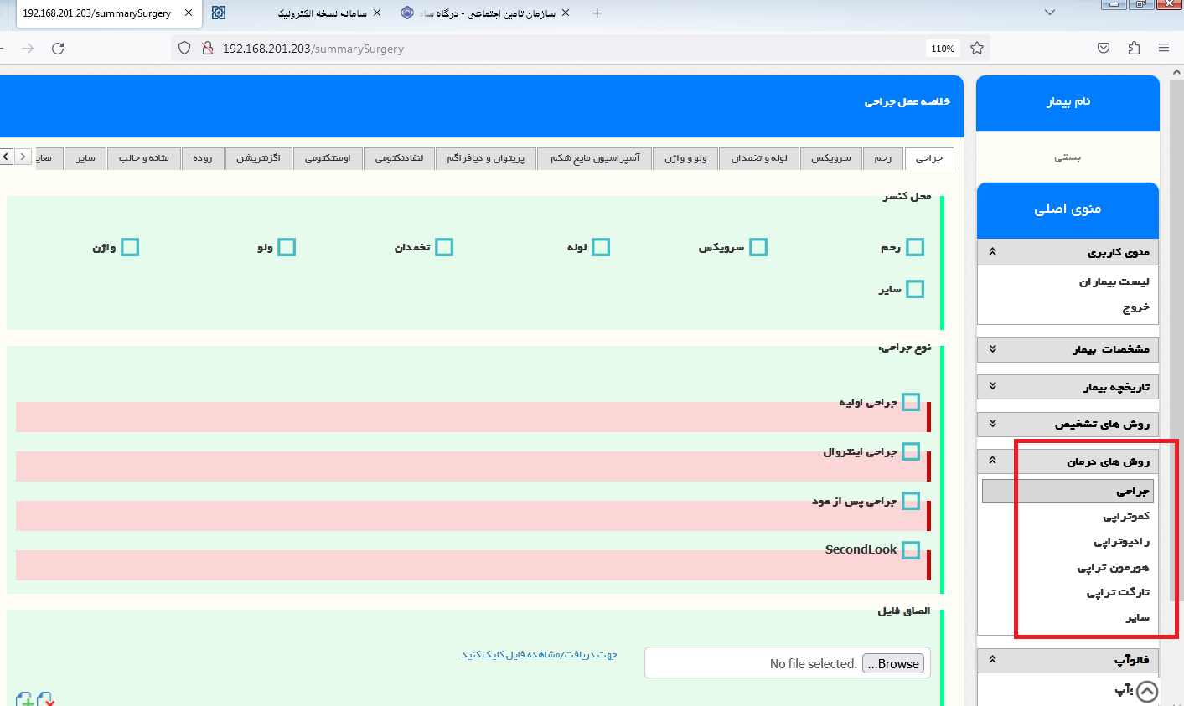Screen dimensions: 1184x706
Task: Check the لوله cancer site checkbox
Action: tap(601, 247)
